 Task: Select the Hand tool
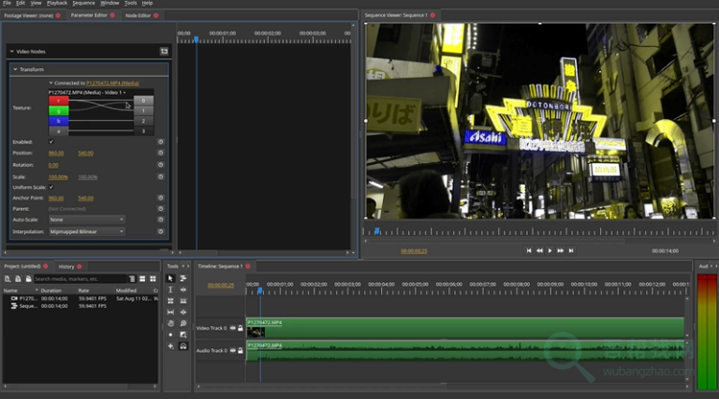coord(170,323)
